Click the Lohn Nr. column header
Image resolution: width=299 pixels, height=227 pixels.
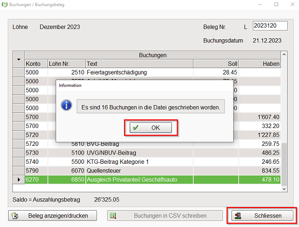click(66, 64)
